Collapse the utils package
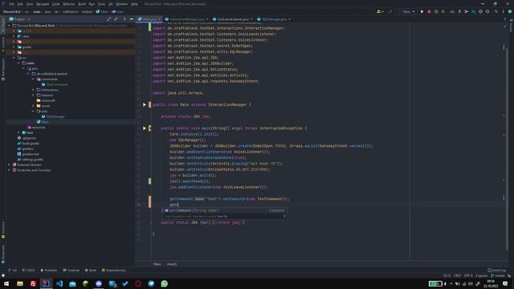The height and width of the screenshot is (289, 514). coord(33,111)
